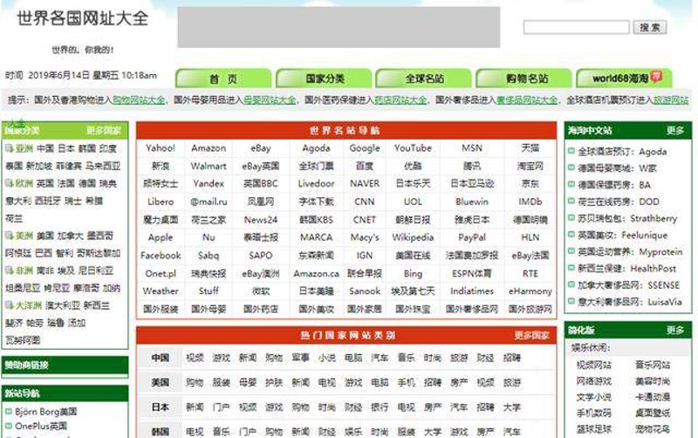
Task: Follow the 奢侈品网站大全 link
Action: coord(527,100)
